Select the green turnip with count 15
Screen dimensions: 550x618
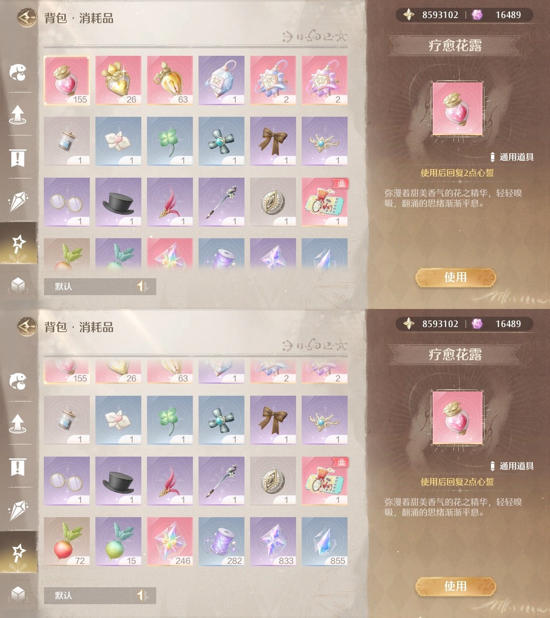click(118, 542)
